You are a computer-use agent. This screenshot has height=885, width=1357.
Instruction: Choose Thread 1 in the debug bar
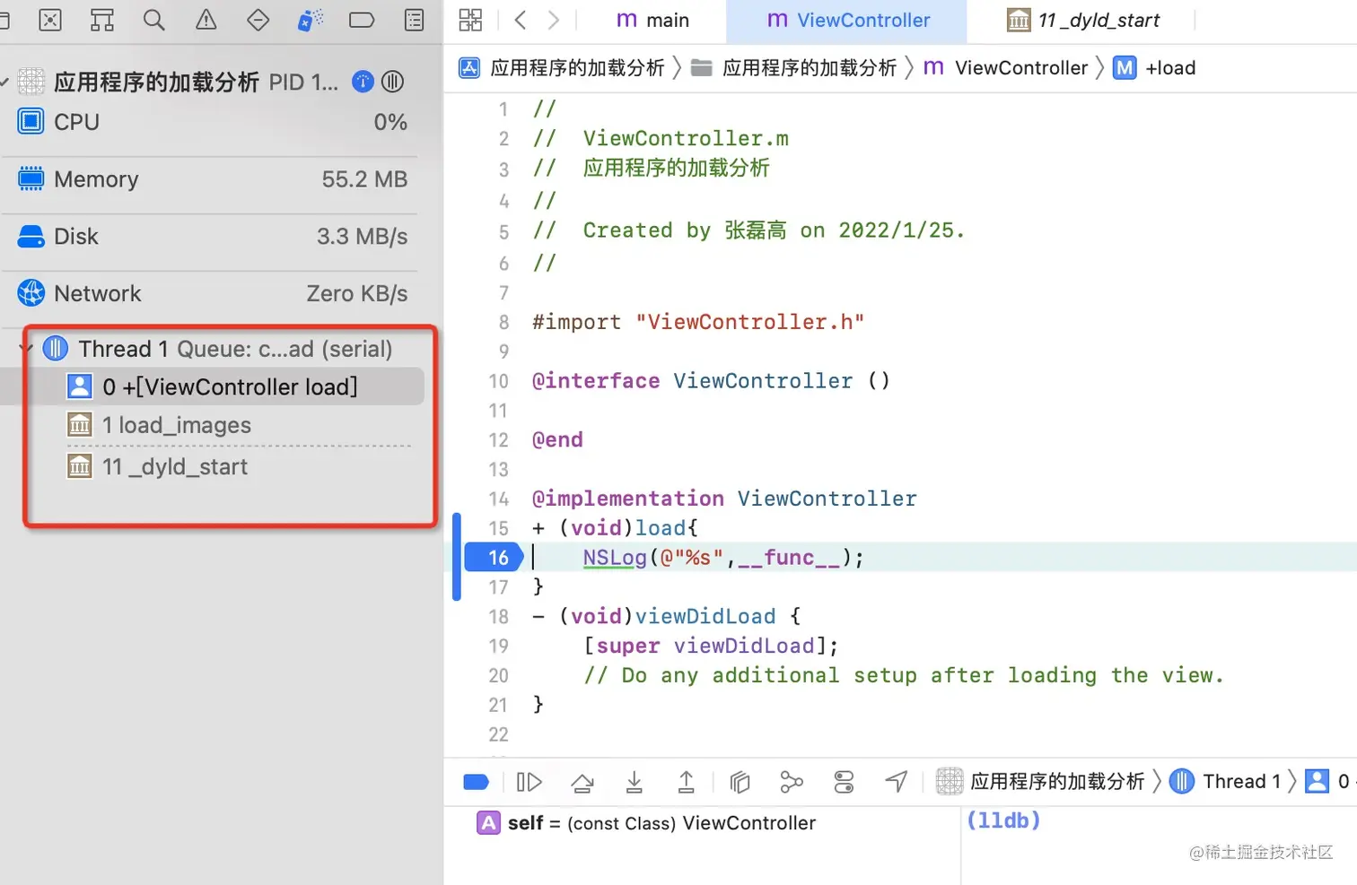coord(1225,781)
